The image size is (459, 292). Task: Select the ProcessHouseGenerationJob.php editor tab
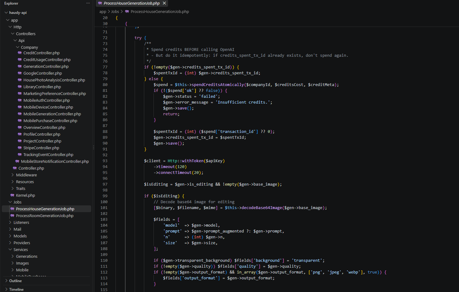pos(132,3)
